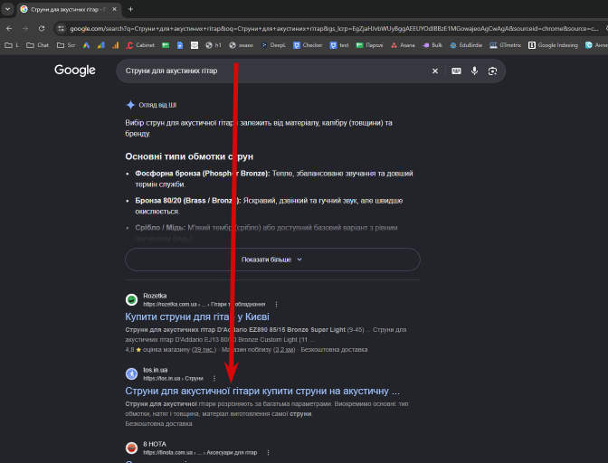Select the Струни для акустичних гітар tab

pyautogui.click(x=69, y=9)
